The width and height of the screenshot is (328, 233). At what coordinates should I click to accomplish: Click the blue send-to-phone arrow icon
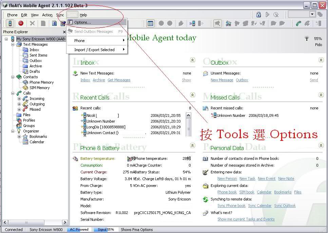coord(192,23)
